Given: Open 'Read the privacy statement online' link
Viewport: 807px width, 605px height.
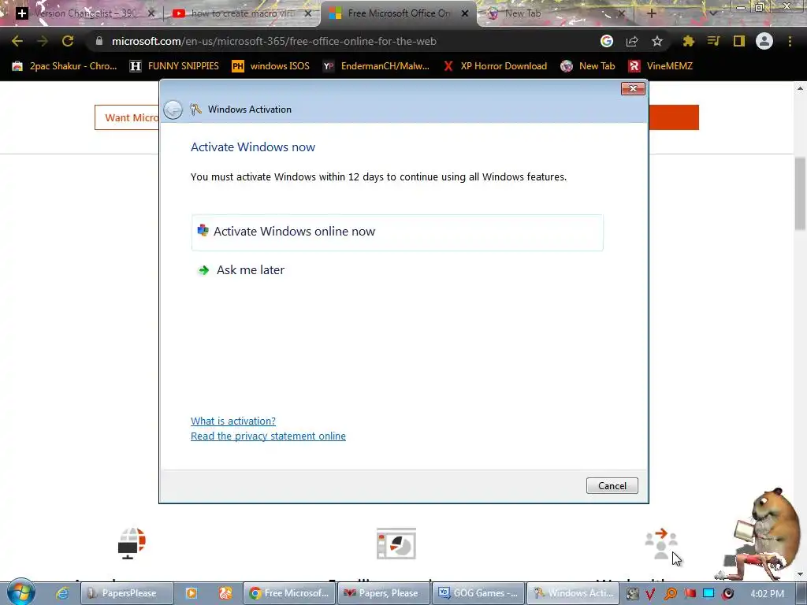Looking at the screenshot, I should [268, 436].
